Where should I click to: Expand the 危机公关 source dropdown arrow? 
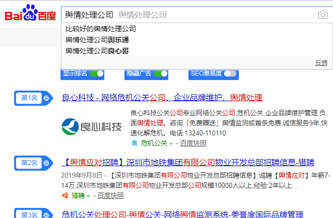(x=171, y=143)
